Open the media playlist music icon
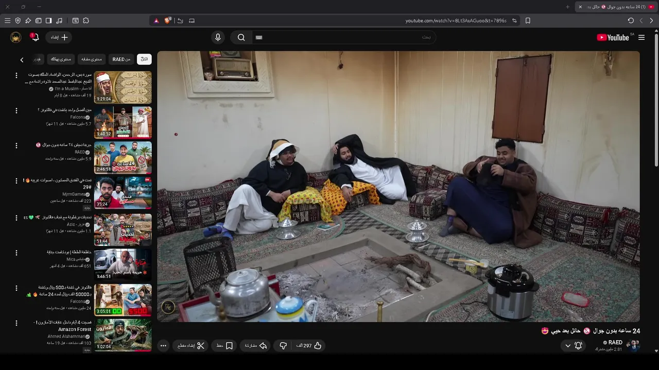 (x=59, y=21)
